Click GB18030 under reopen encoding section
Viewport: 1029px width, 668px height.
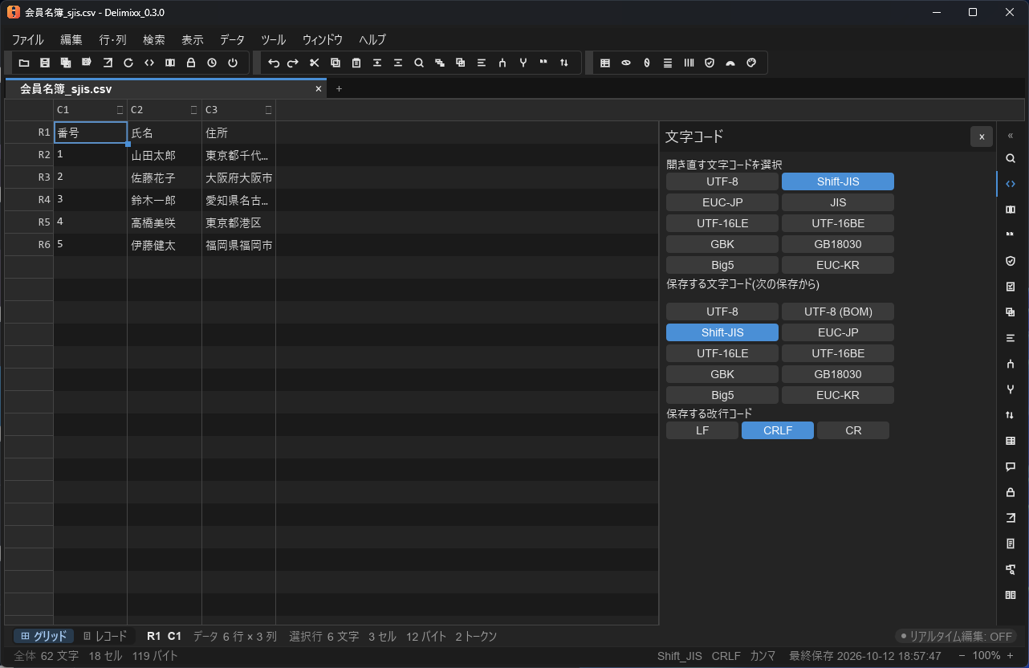838,244
